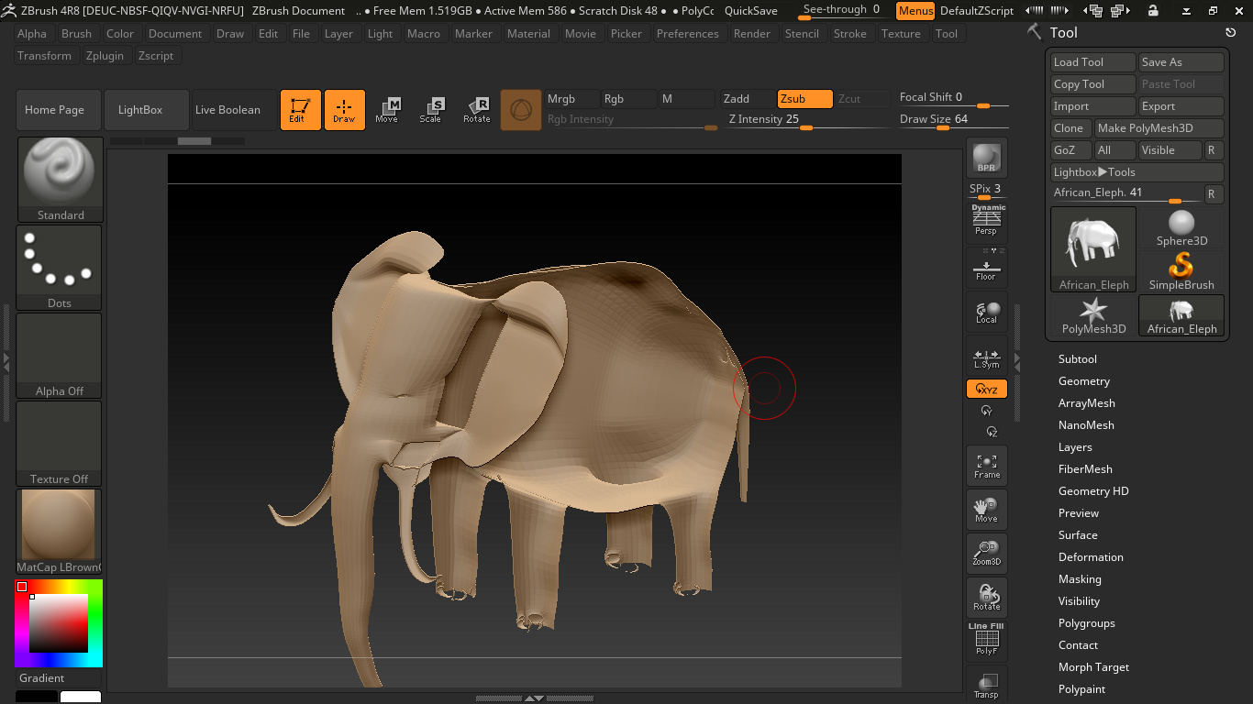Toggle Dynamic Persp perspective view
This screenshot has height=704, width=1253.
(987, 221)
